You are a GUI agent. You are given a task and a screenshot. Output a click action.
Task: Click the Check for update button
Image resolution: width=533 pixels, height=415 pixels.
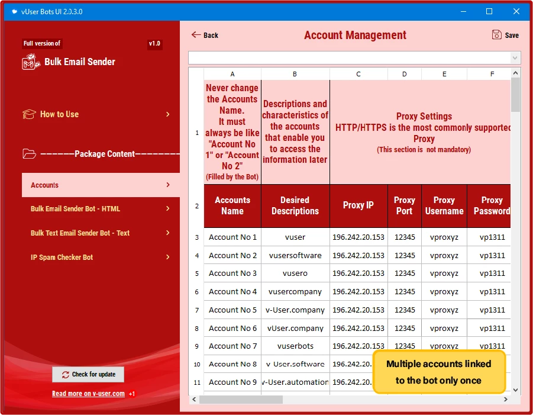pos(88,374)
